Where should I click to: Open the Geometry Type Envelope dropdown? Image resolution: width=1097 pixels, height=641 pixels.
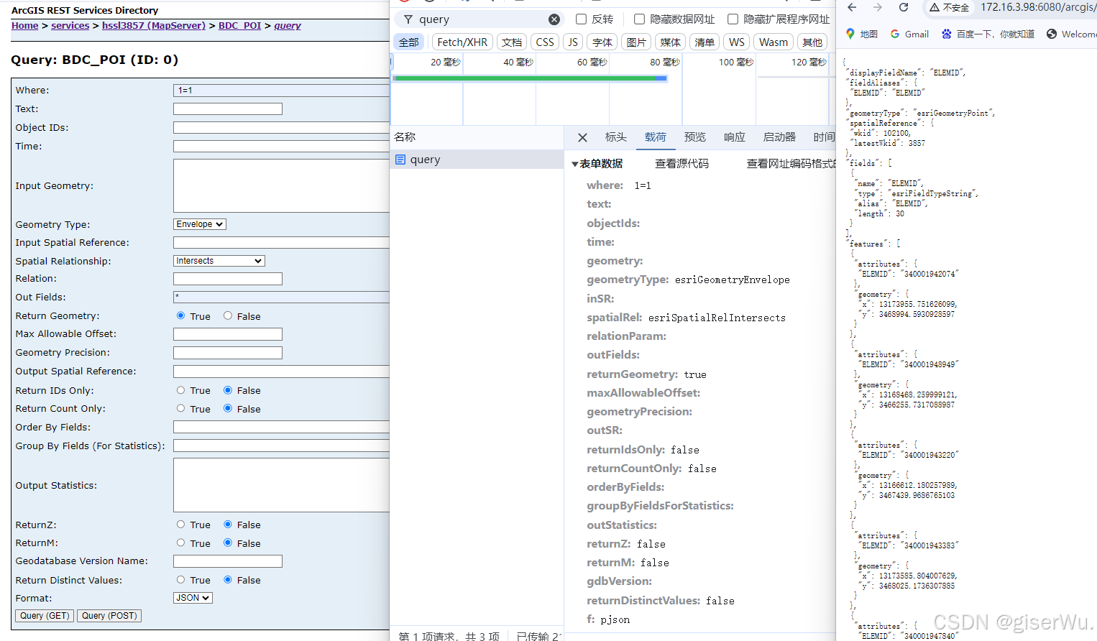pos(200,224)
